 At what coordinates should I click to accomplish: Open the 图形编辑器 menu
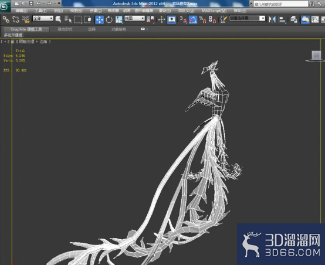pyautogui.click(x=144, y=11)
